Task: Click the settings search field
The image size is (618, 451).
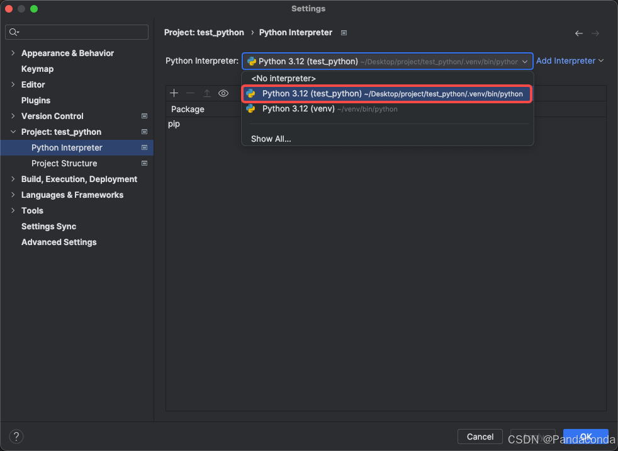Action: tap(77, 32)
